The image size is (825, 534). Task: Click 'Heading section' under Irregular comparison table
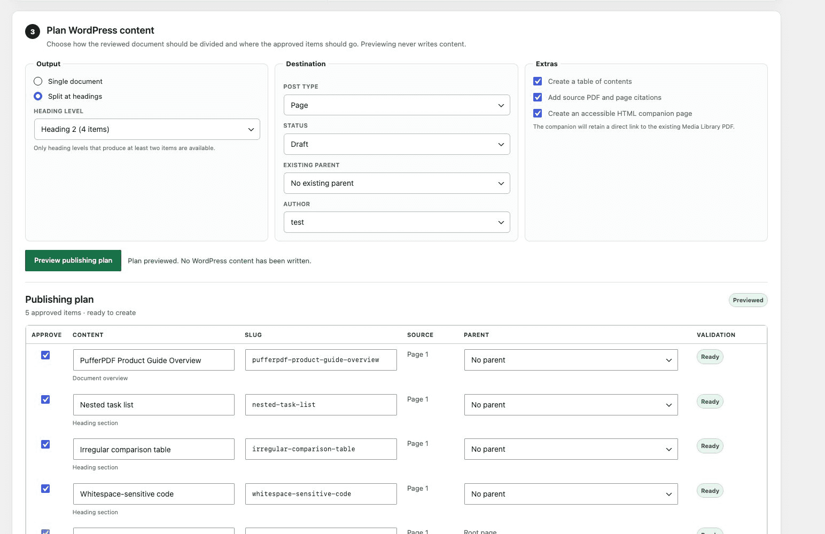point(95,467)
